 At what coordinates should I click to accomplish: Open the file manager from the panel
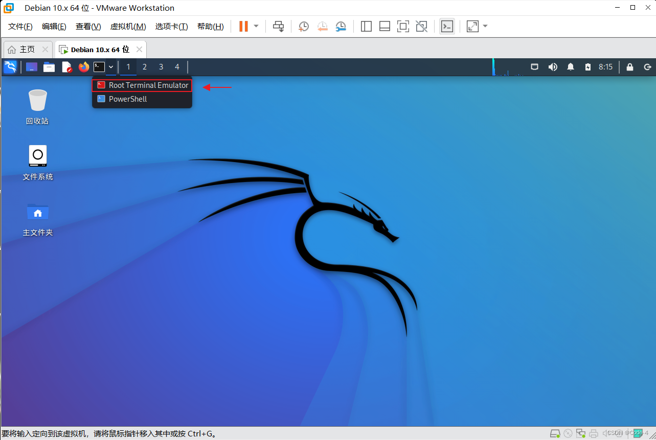coord(49,67)
